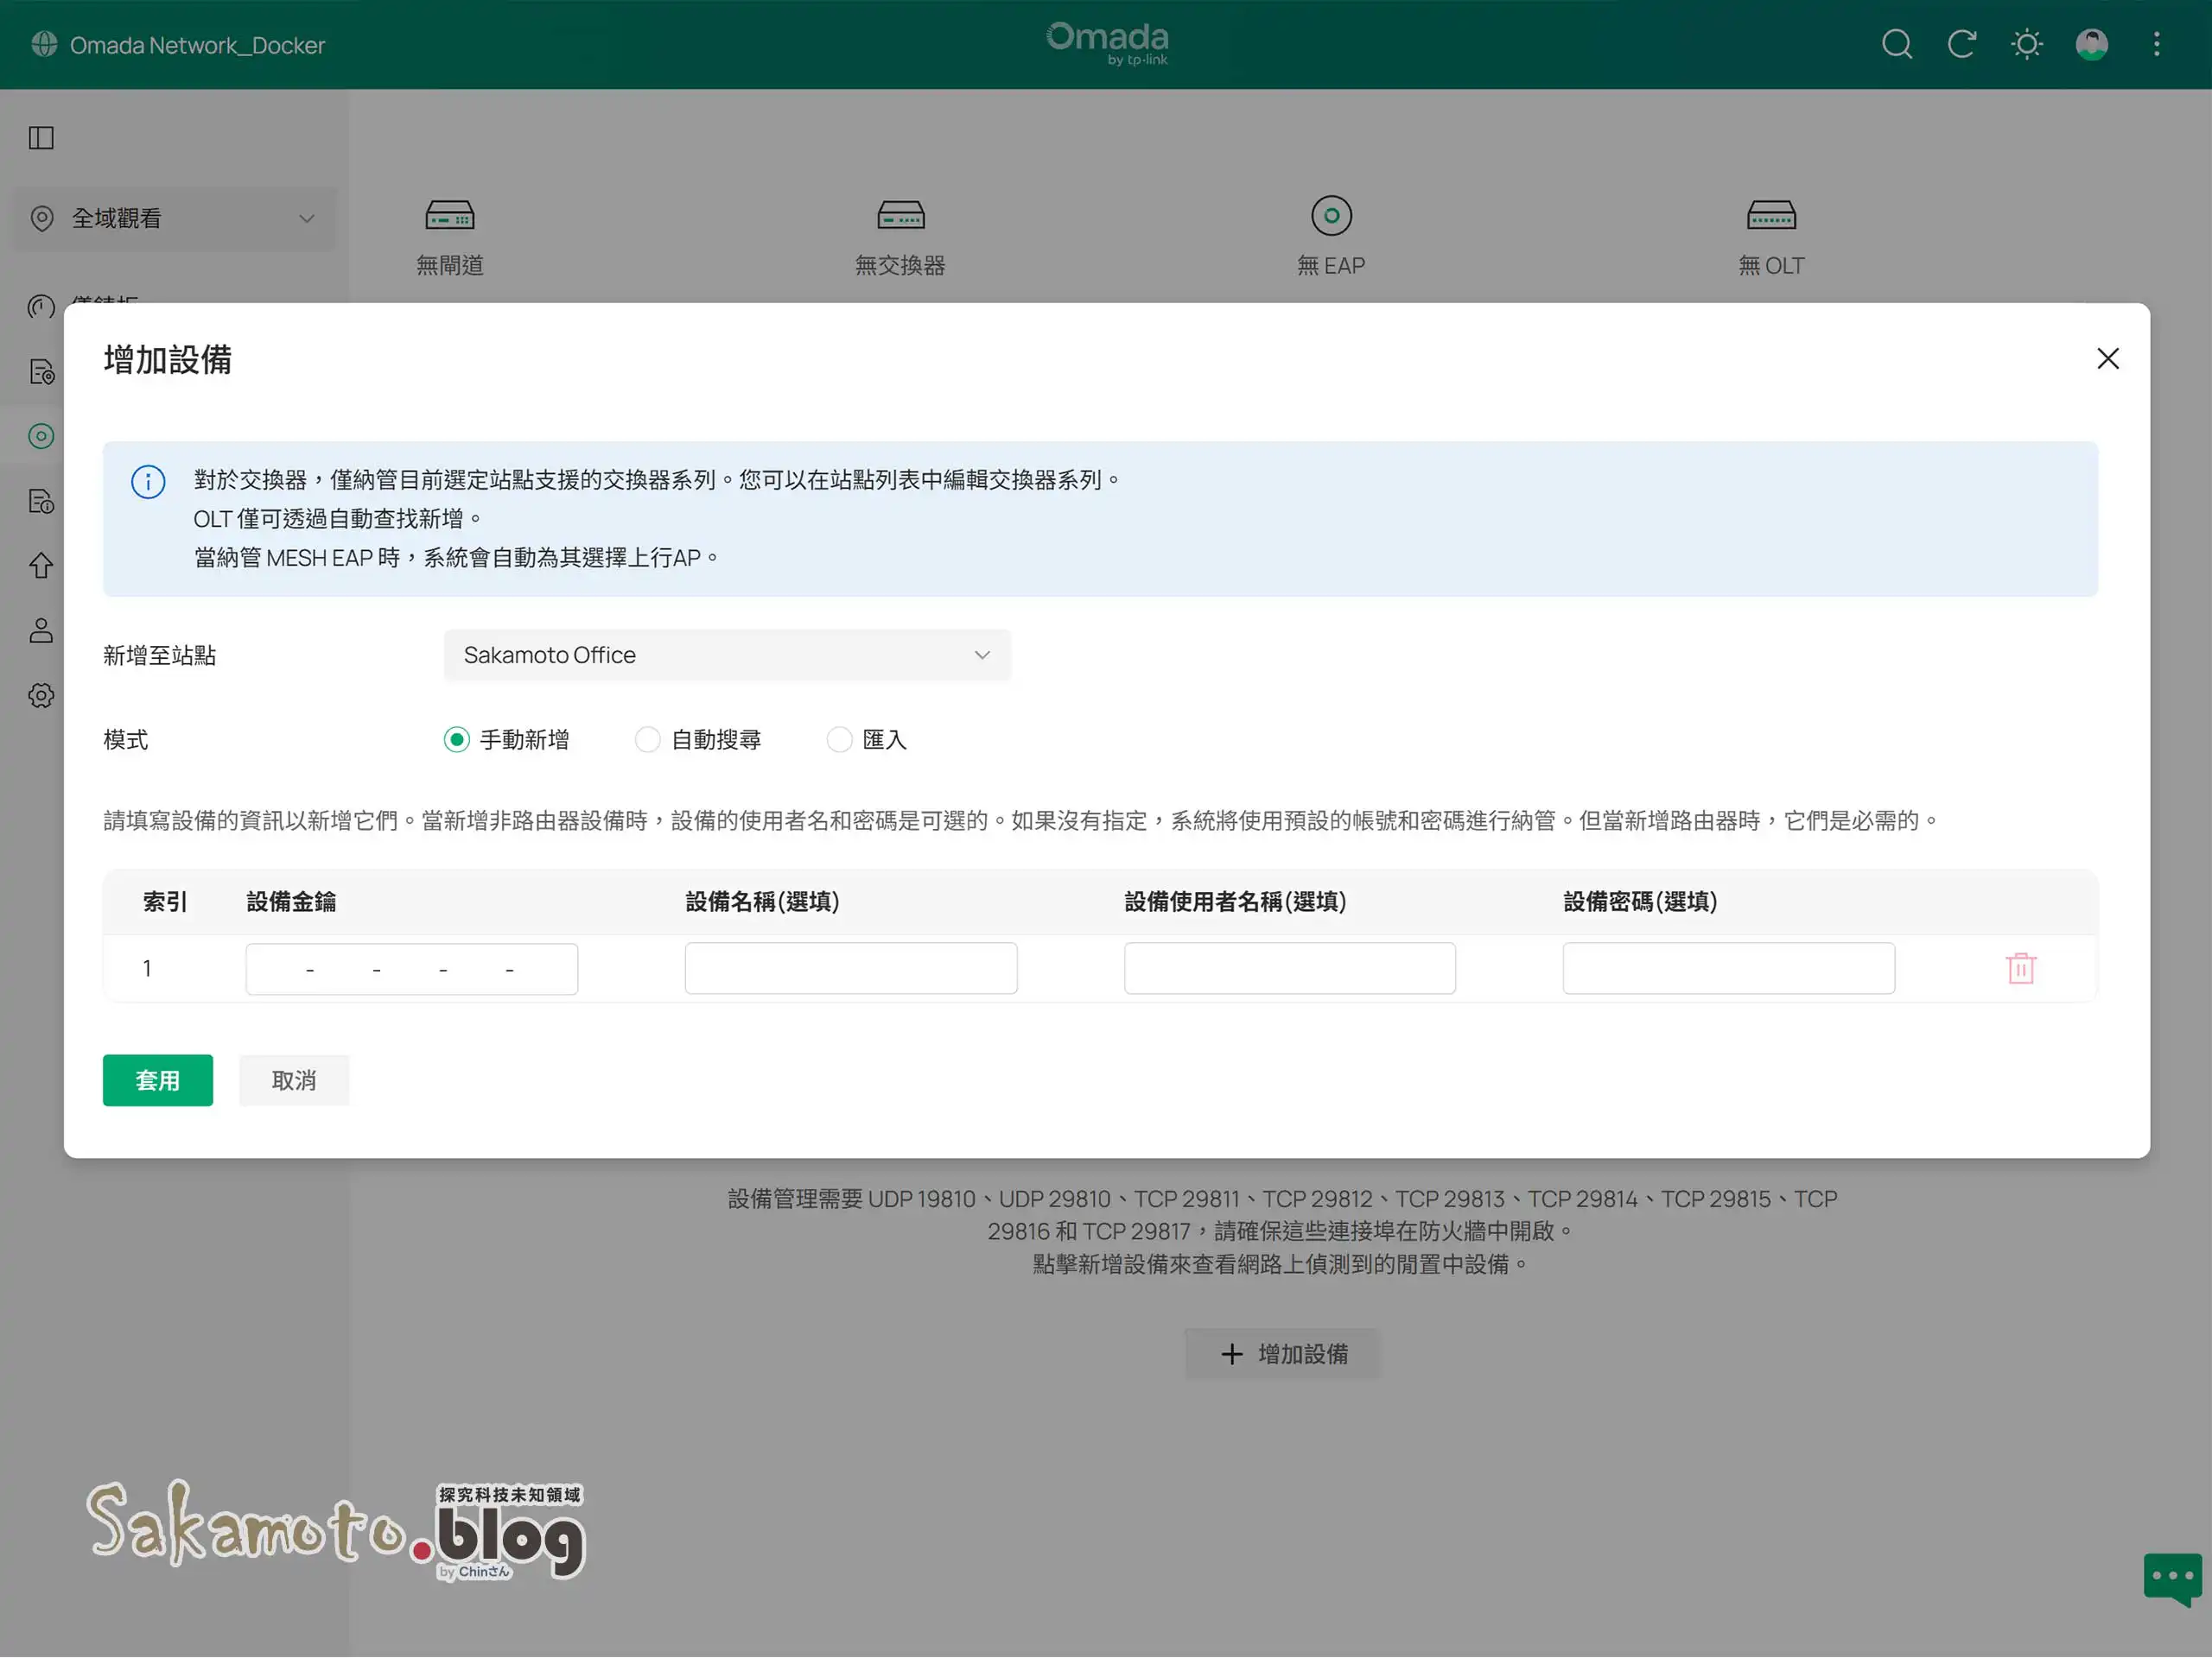The height and width of the screenshot is (1658, 2212).
Task: Click the 取消 cancel button
Action: click(x=293, y=1080)
